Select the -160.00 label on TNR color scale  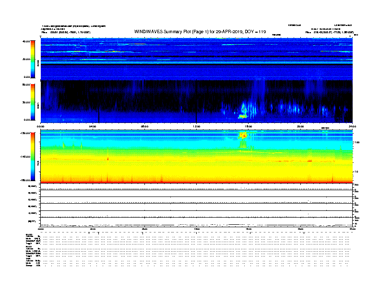(x=25, y=180)
